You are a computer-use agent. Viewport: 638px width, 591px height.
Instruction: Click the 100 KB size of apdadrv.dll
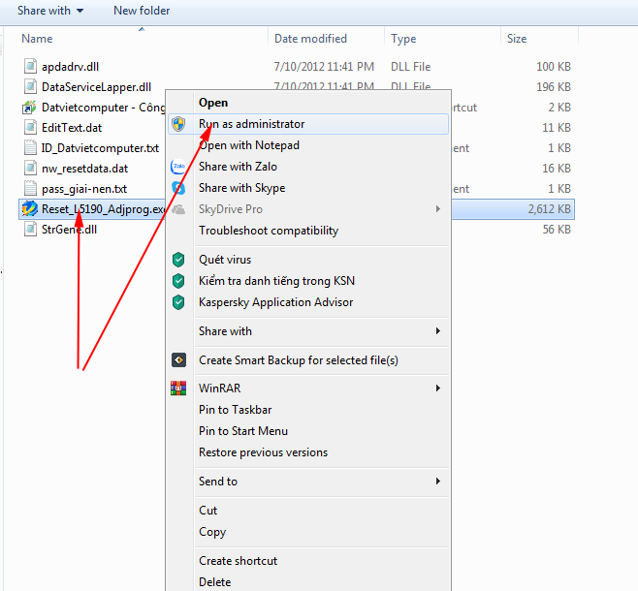554,67
